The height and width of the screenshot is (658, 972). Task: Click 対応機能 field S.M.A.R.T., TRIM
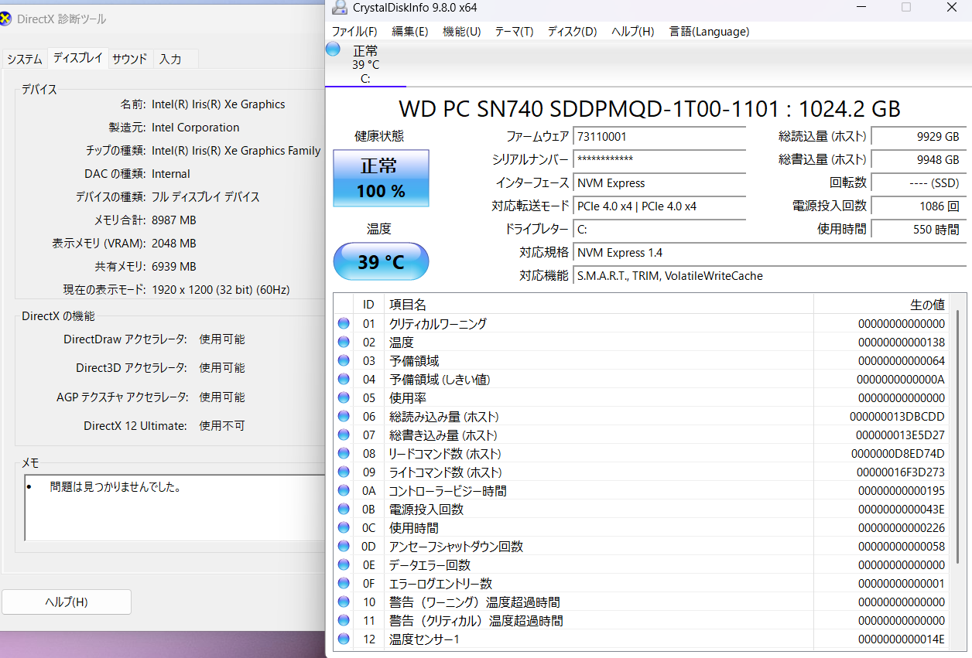[770, 276]
